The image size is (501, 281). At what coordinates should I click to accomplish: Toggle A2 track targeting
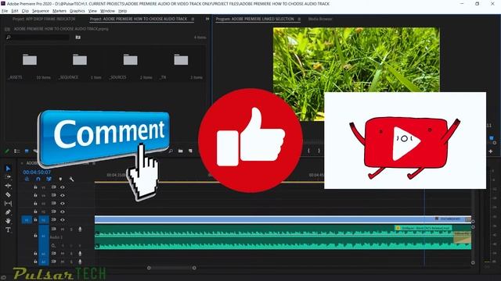[x=44, y=254]
